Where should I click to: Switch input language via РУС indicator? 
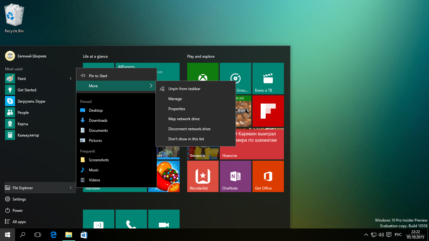(x=398, y=235)
